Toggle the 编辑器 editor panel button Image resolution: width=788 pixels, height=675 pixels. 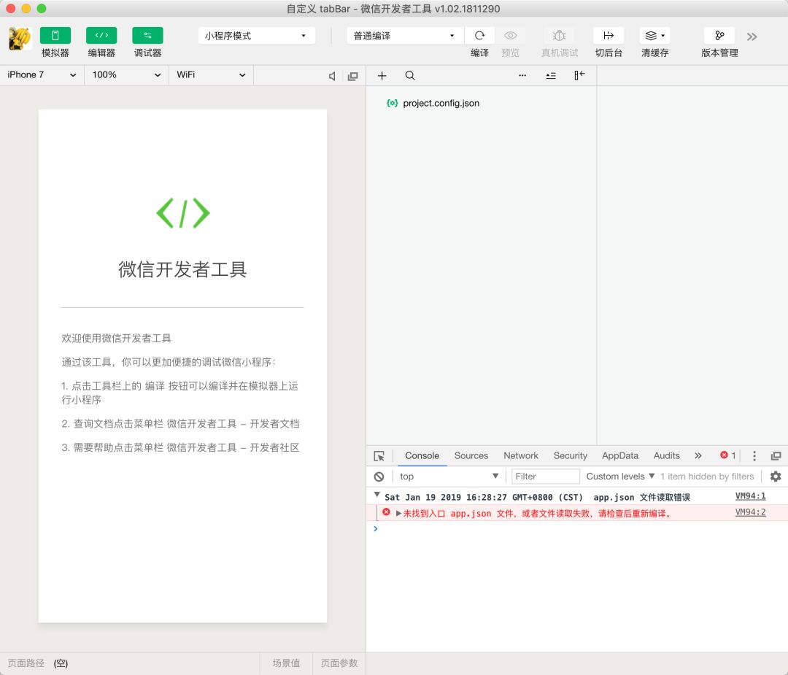tap(101, 36)
